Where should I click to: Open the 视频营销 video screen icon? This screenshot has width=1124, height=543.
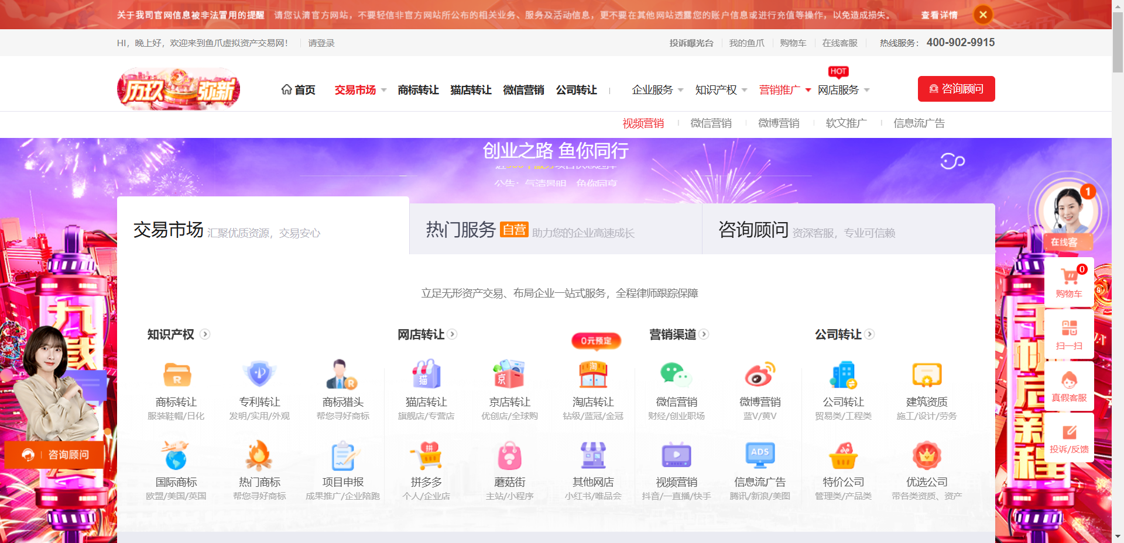pos(676,455)
